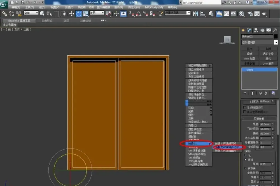Screen dimensions: 280x186
Task: Click the render teapot icon
Action: point(264,14)
